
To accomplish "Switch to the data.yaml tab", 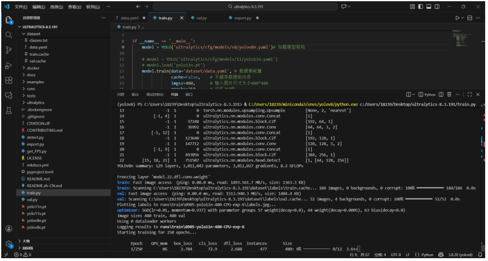I will tap(130, 18).
